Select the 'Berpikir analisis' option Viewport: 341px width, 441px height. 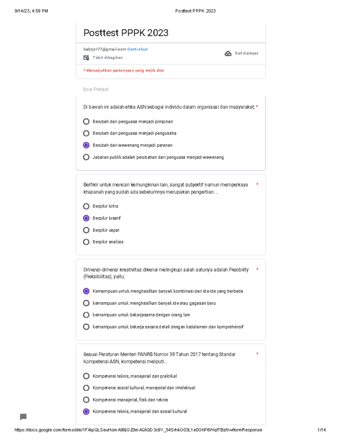coord(86,242)
